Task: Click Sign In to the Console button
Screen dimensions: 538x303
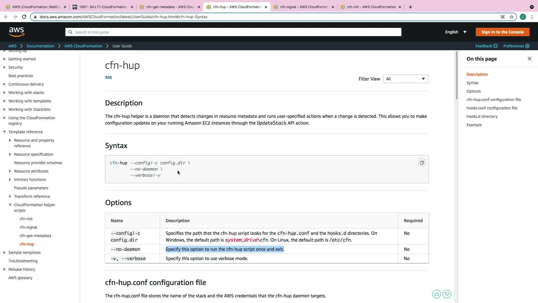Action: tap(502, 32)
